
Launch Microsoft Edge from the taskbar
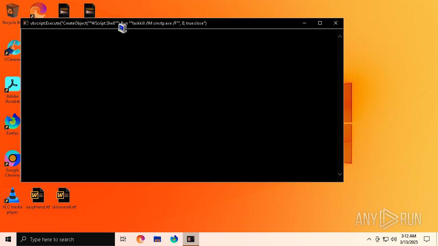tap(140, 239)
